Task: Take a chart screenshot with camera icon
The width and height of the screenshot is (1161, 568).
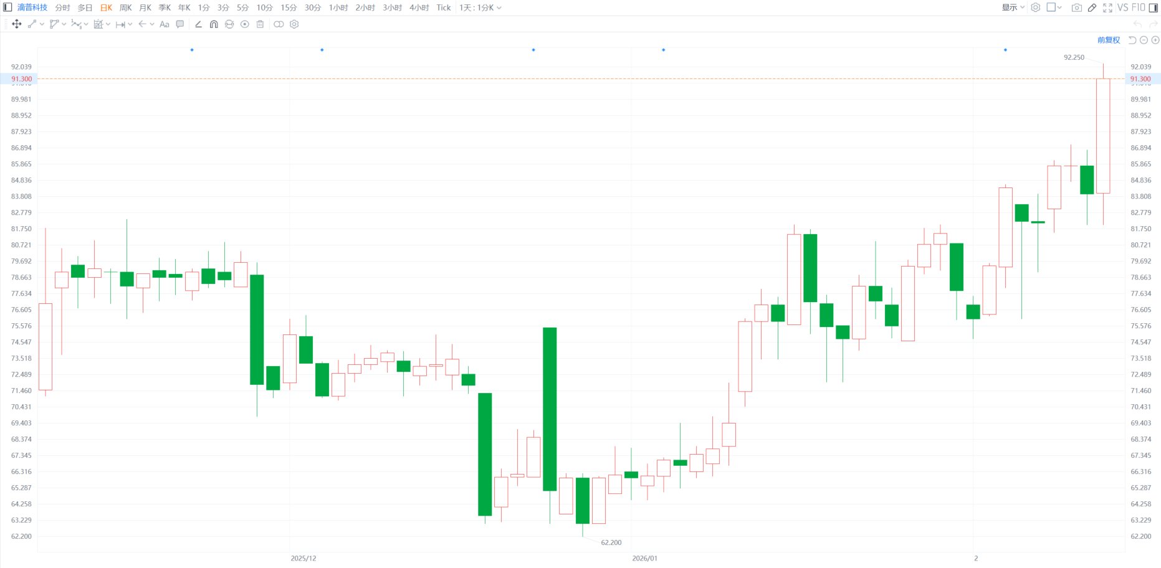Action: click(x=1076, y=7)
